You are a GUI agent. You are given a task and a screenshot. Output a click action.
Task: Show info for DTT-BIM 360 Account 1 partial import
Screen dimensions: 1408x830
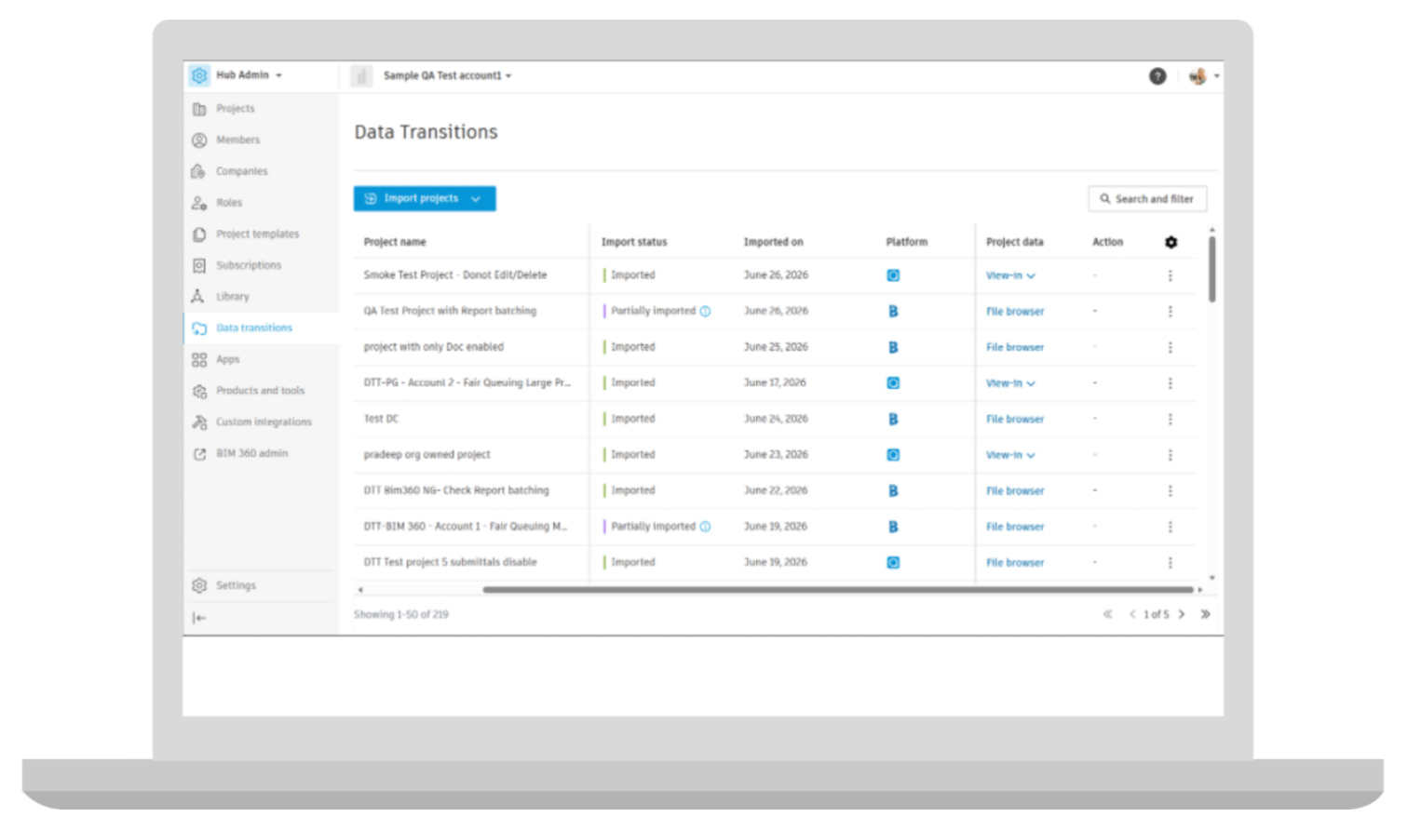click(705, 527)
